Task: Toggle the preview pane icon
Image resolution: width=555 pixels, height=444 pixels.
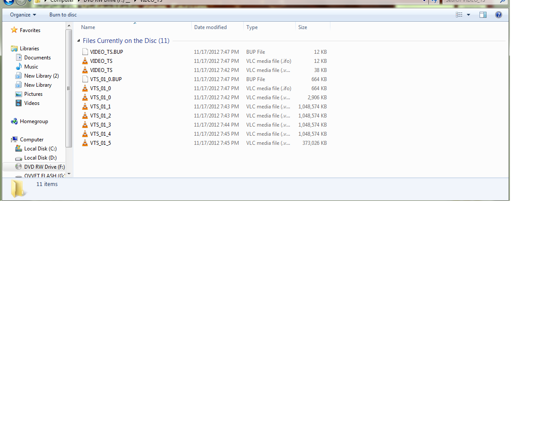Action: (x=483, y=15)
